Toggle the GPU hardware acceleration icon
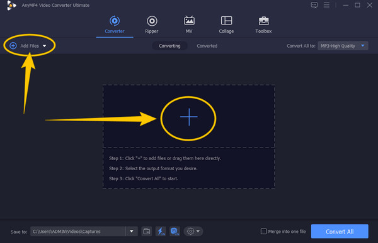The height and width of the screenshot is (243, 378). pos(175,232)
